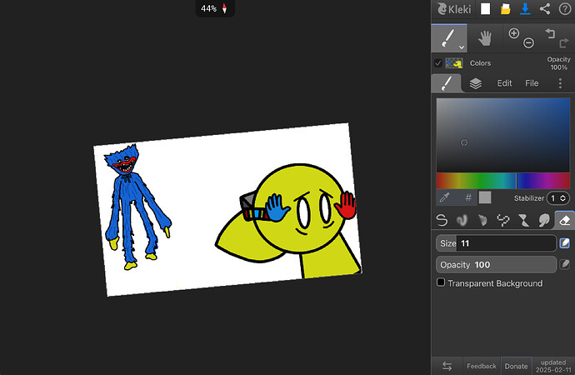Click the layer Opacity 100% label
Viewport: 575px width, 375px height.
(x=558, y=63)
